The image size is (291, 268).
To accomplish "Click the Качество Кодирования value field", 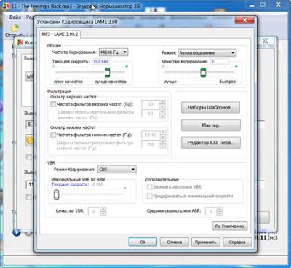I will 219,61.
